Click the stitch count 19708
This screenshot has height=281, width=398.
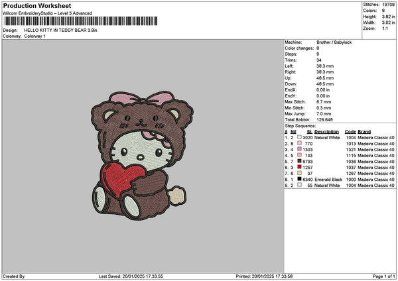tap(388, 5)
